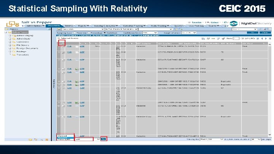Click new folder icon under folder tree

pyautogui.click(x=30, y=140)
